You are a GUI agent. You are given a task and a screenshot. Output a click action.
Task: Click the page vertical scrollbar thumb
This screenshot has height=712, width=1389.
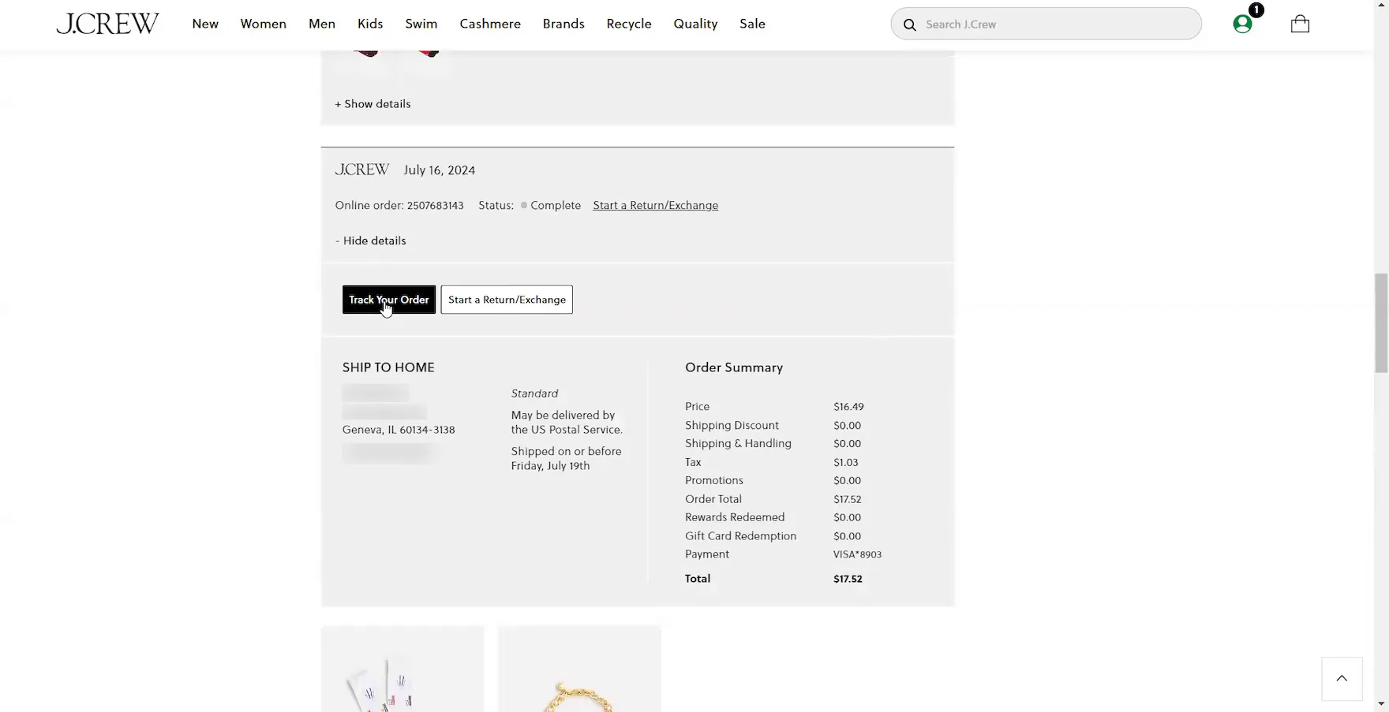point(1381,323)
